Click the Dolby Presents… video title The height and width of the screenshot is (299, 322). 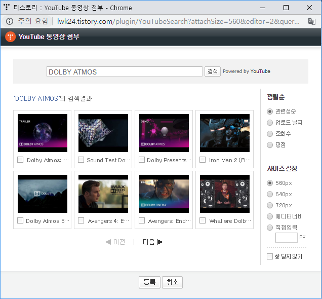click(x=169, y=160)
